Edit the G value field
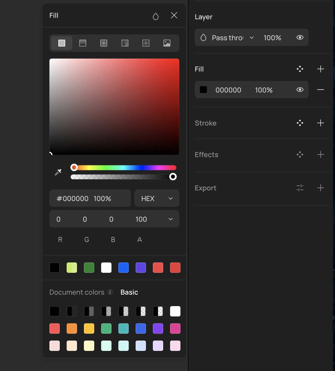335x371 pixels. [85, 219]
